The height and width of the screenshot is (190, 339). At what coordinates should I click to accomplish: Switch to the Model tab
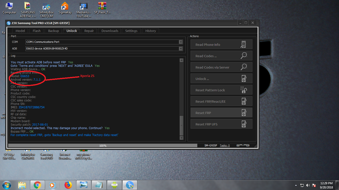click(x=20, y=31)
